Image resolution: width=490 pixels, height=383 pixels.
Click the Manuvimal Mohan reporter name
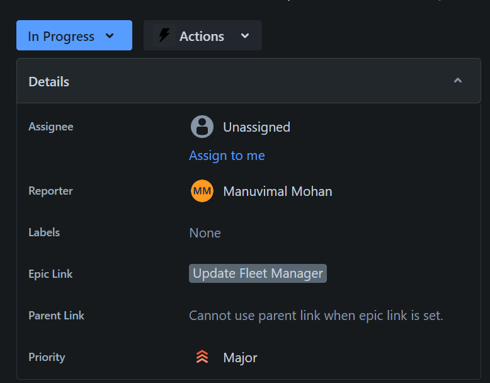pyautogui.click(x=278, y=191)
